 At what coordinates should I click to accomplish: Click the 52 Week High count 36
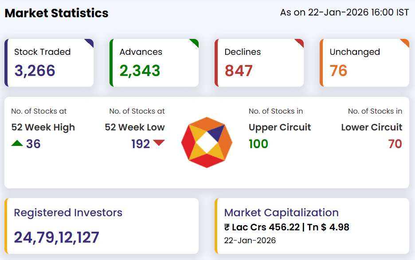(x=33, y=144)
